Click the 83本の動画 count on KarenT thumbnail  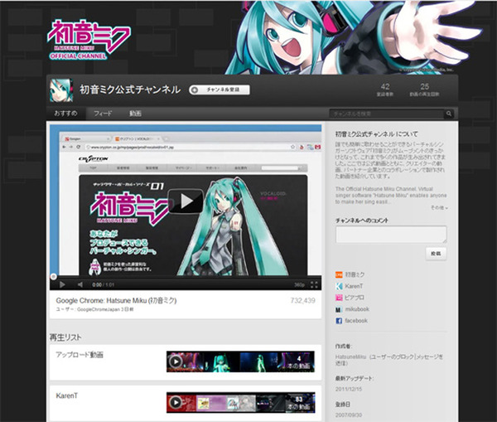point(298,403)
